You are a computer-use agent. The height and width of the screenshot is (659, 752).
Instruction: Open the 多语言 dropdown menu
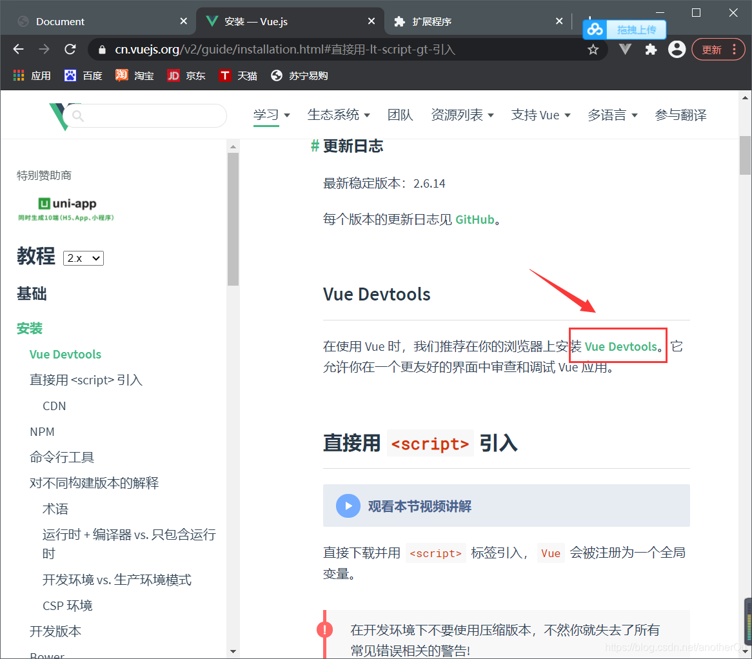[613, 115]
